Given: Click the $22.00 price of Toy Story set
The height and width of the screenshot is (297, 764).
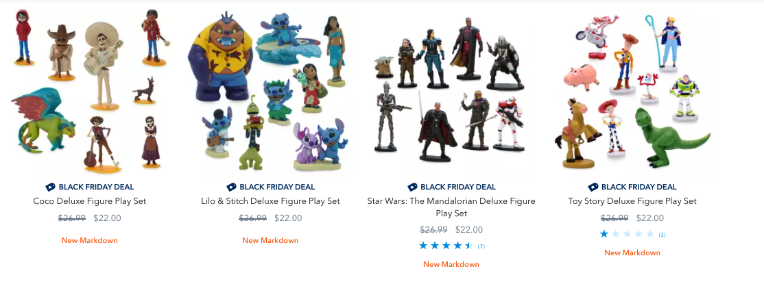Looking at the screenshot, I should pyautogui.click(x=649, y=218).
